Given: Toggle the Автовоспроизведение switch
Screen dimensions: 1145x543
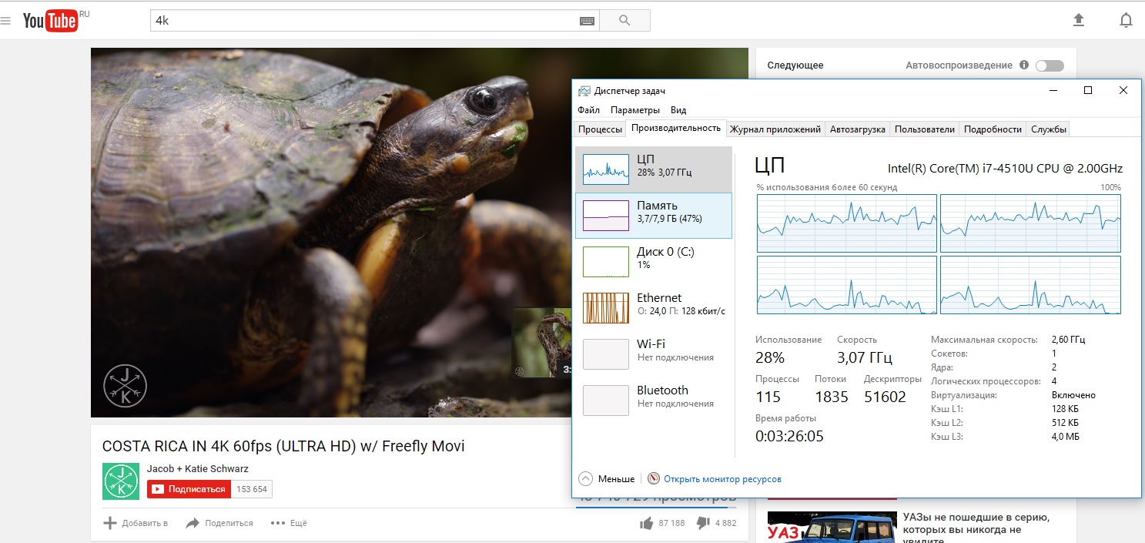Looking at the screenshot, I should coord(1049,65).
